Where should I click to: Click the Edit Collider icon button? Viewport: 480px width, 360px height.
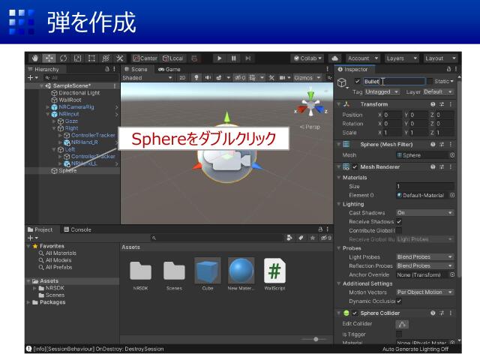[x=403, y=323]
